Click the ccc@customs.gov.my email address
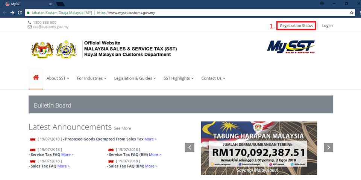Viewport: 361px width, 180px height. point(51,27)
